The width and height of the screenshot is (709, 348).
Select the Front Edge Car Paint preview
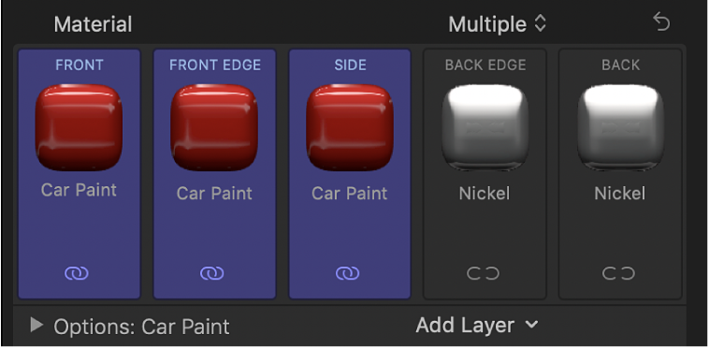point(214,127)
